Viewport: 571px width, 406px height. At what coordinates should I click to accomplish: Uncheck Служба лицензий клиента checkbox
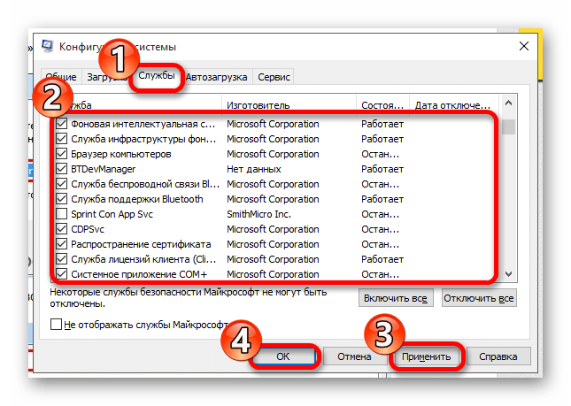pos(62,259)
